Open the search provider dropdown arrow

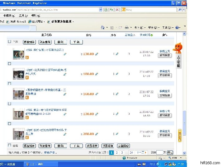click(x=184, y=10)
